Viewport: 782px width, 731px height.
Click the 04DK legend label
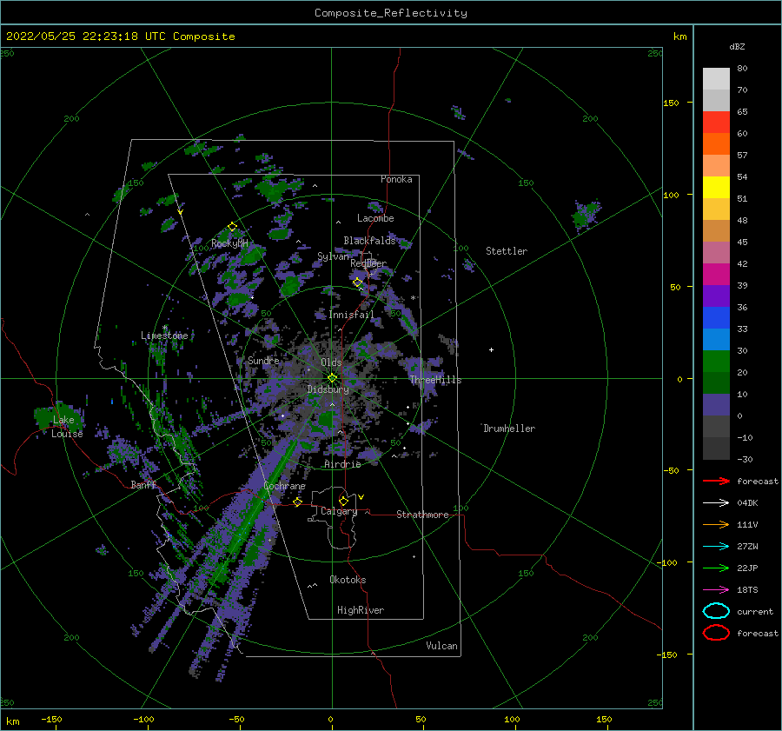click(x=747, y=503)
